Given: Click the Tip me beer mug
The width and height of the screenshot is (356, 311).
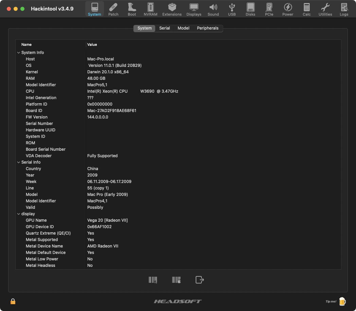Looking at the screenshot, I should [342, 301].
